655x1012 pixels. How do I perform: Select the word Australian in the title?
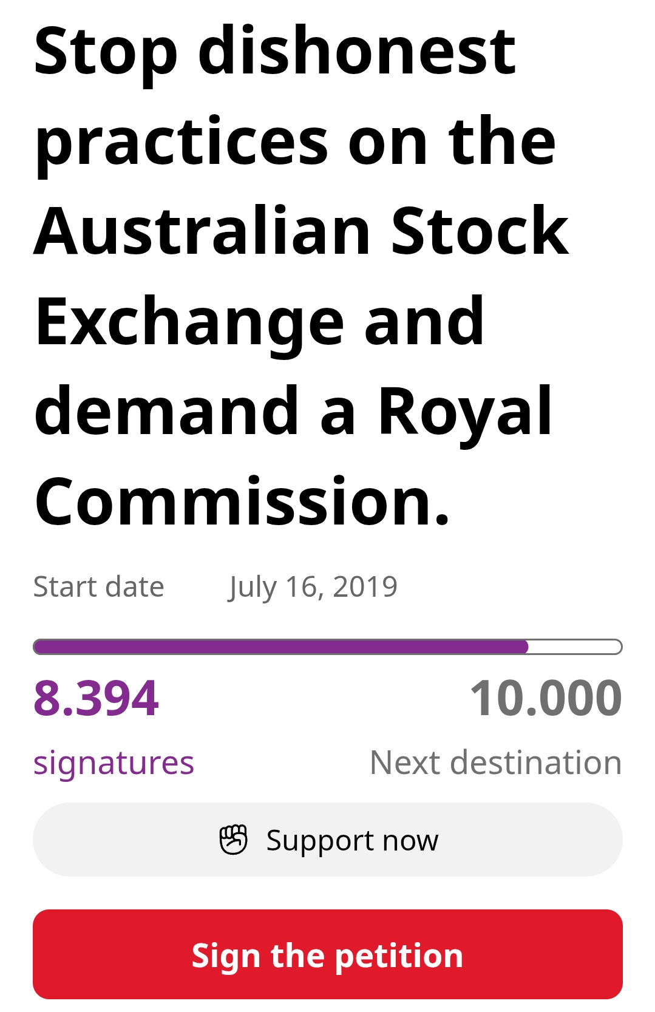[x=202, y=231]
